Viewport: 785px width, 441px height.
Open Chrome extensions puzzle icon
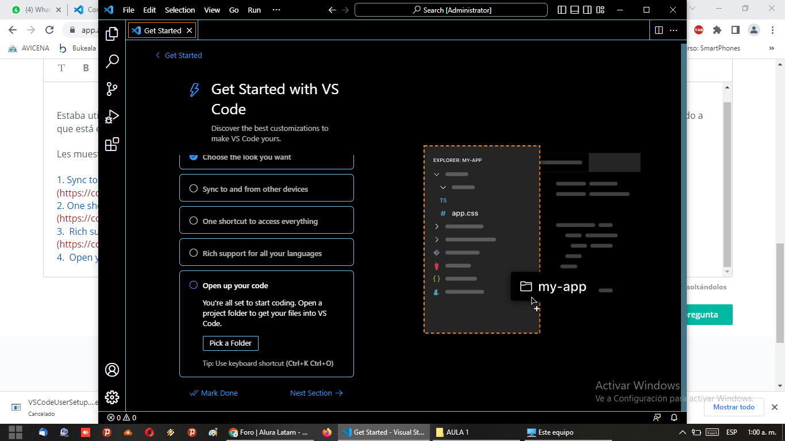(x=717, y=30)
